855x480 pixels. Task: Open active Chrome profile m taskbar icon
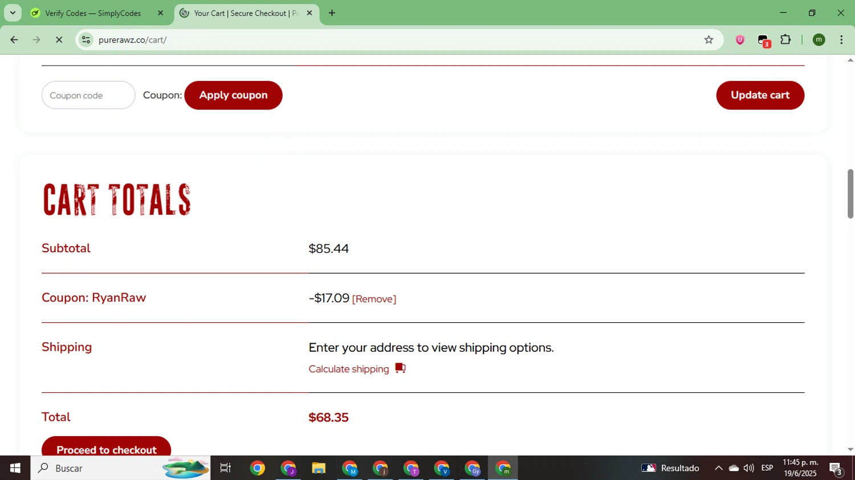(x=503, y=468)
